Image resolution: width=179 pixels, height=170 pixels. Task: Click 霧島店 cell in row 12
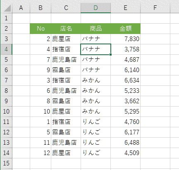point(66,132)
